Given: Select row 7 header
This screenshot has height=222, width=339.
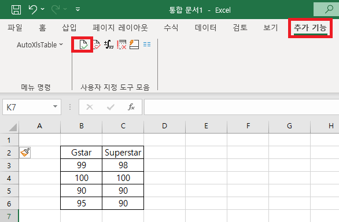Looking at the screenshot, I should point(9,216).
